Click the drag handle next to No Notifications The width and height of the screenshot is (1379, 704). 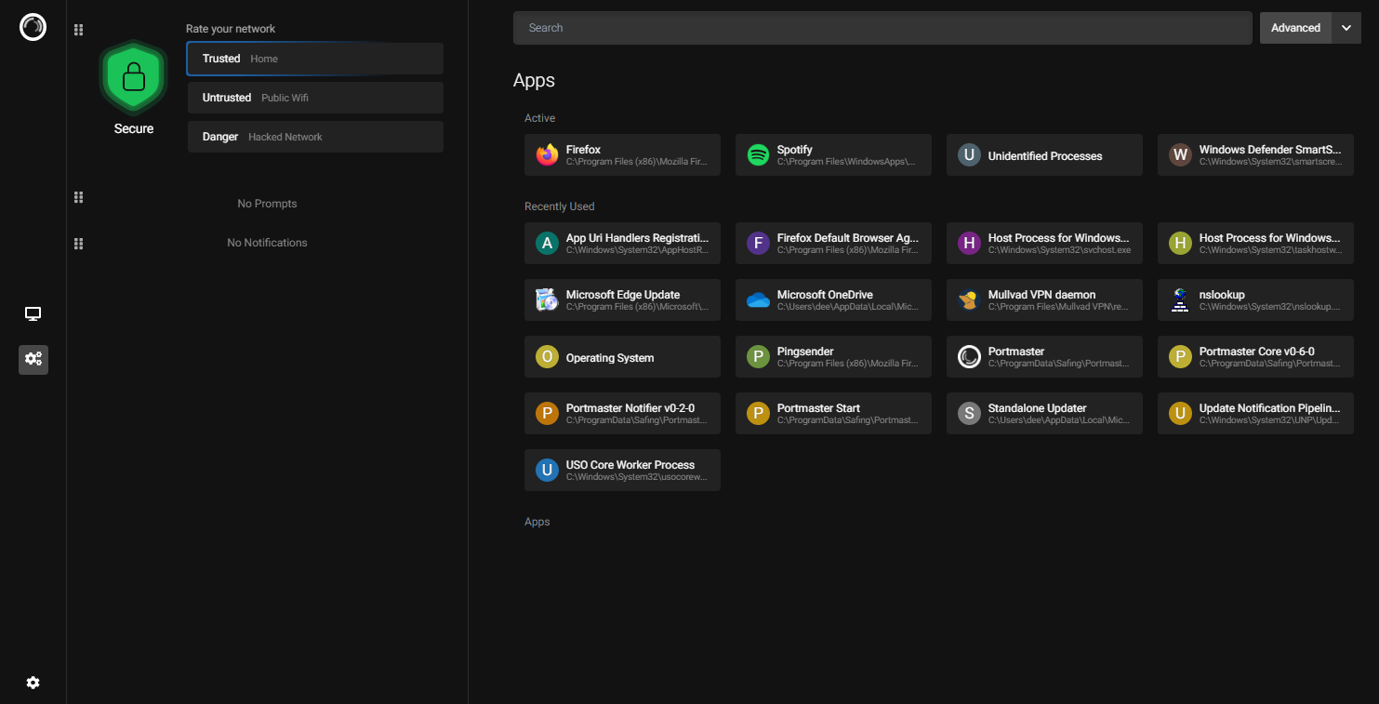(x=79, y=244)
